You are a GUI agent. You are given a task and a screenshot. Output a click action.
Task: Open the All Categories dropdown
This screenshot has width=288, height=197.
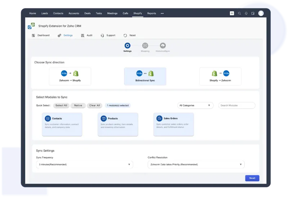[x=195, y=105]
